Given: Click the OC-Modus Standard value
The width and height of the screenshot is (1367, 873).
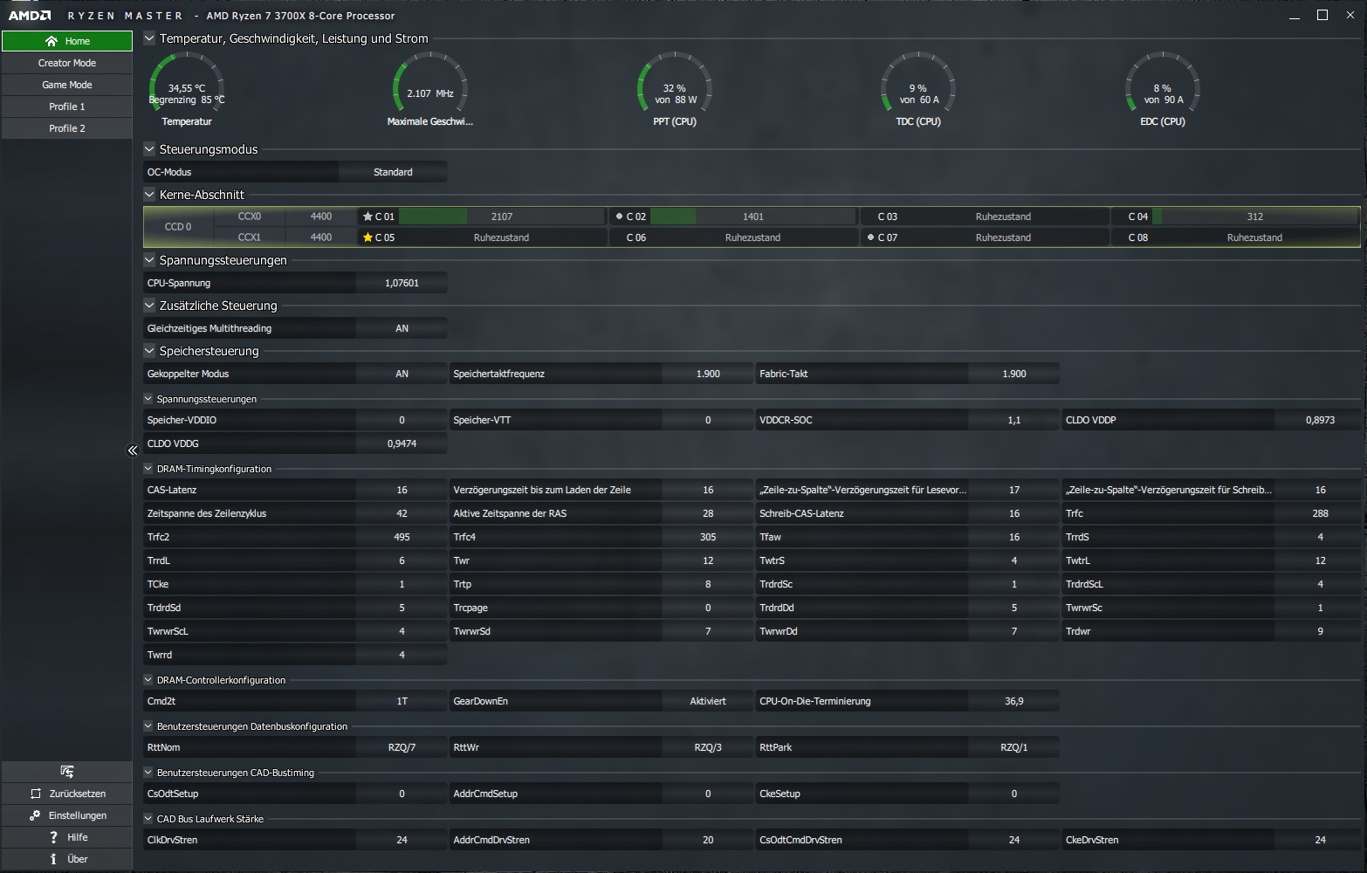Looking at the screenshot, I should 393,172.
